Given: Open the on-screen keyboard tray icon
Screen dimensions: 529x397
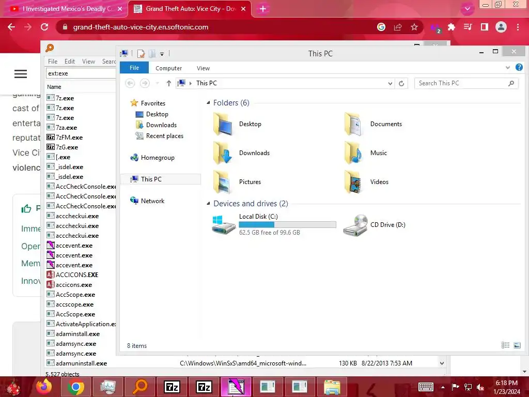Looking at the screenshot, I should pos(426,387).
